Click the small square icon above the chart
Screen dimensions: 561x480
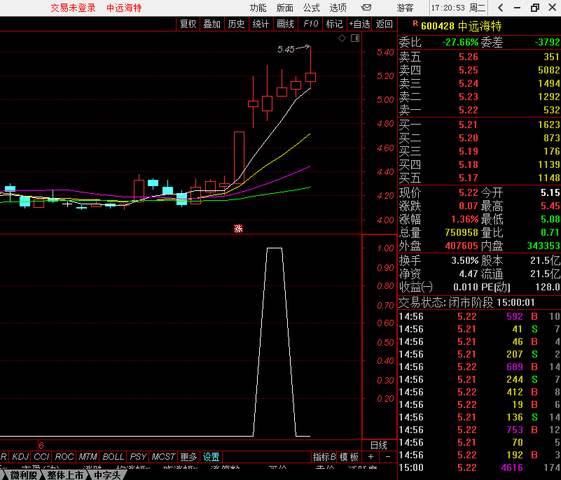coord(354,39)
